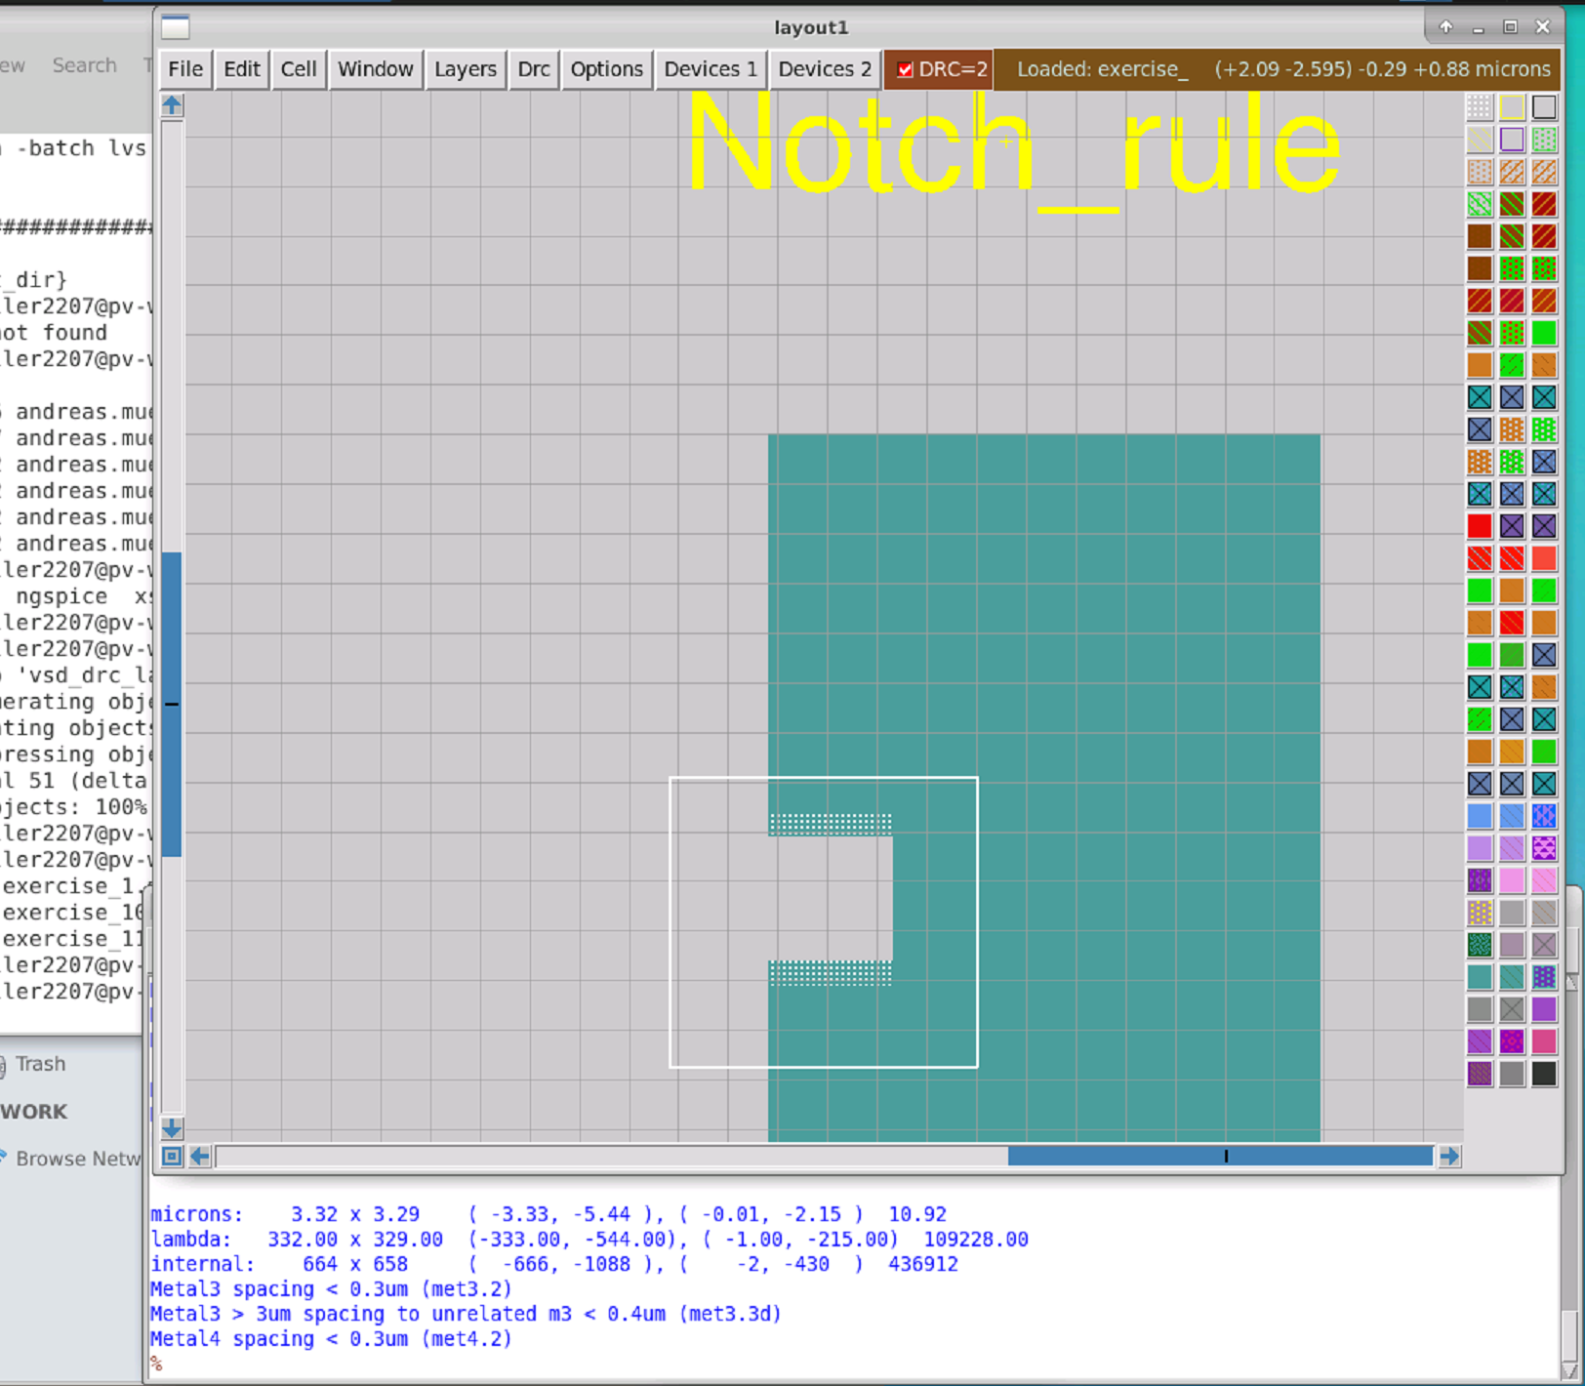The height and width of the screenshot is (1386, 1585).
Task: Open Trash in the background file manager
Action: (40, 1064)
